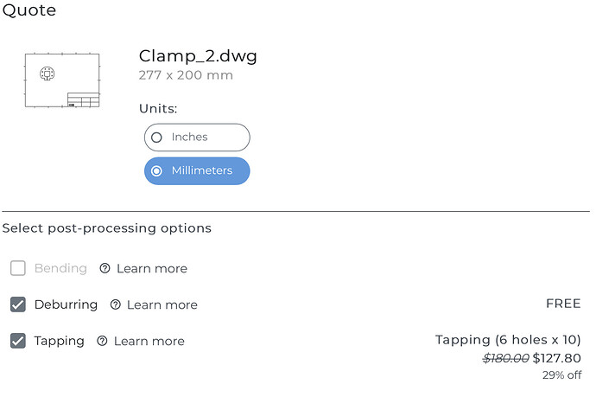Click the crossed-out $180.00 price
This screenshot has width=596, height=397.
coord(506,358)
